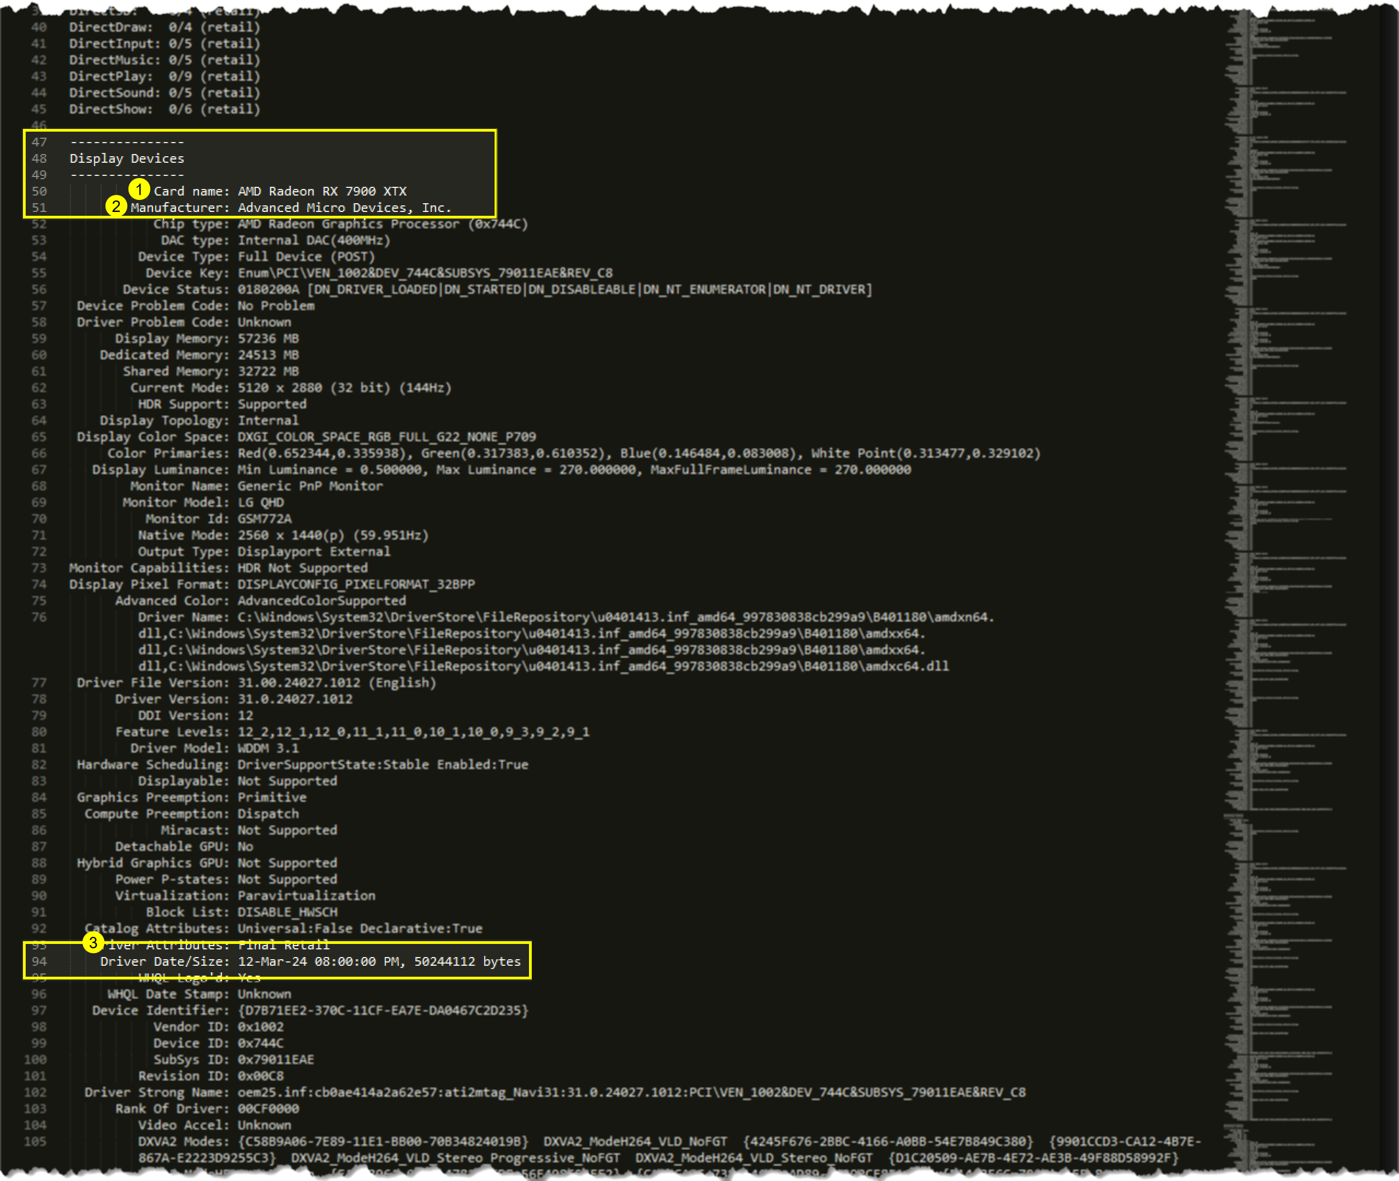1399x1181 pixels.
Task: Click the 'Native Mode: 2560 x 1440(p)' line
Action: [x=283, y=535]
